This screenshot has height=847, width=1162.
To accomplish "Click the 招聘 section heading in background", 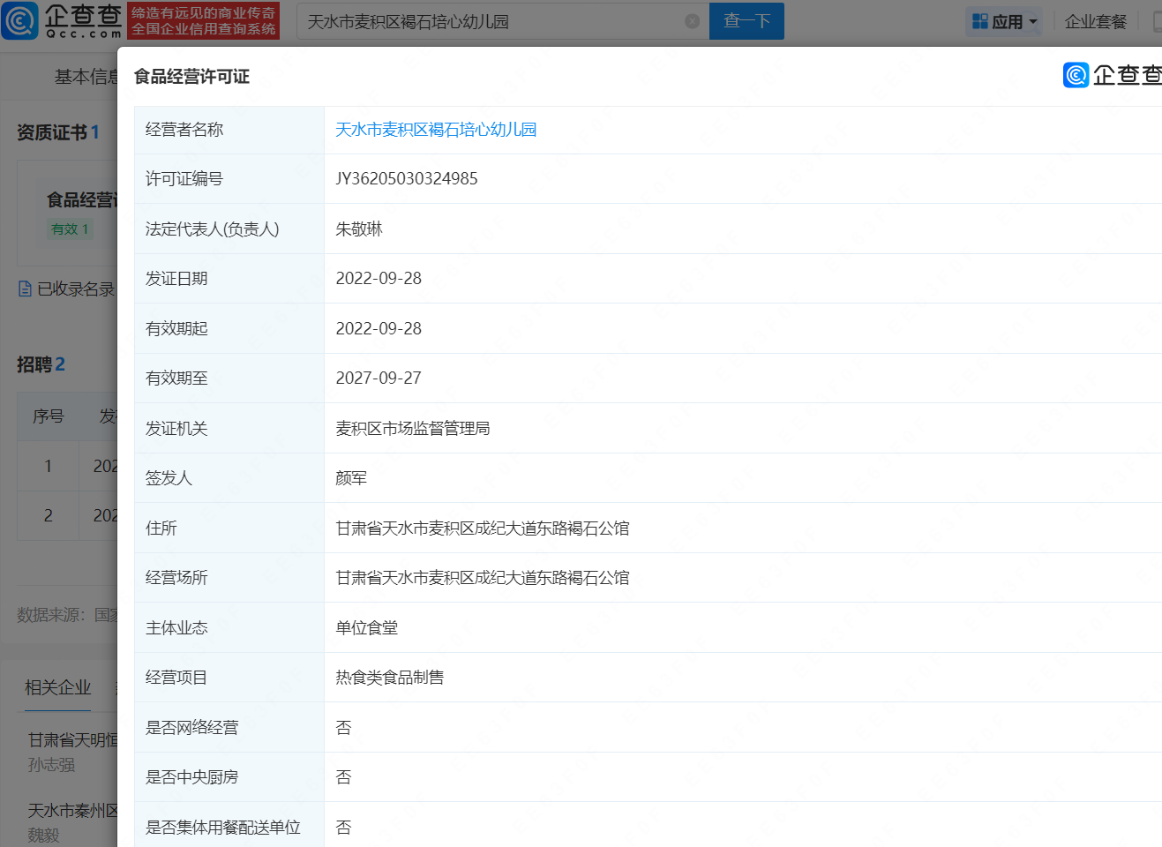I will [41, 364].
